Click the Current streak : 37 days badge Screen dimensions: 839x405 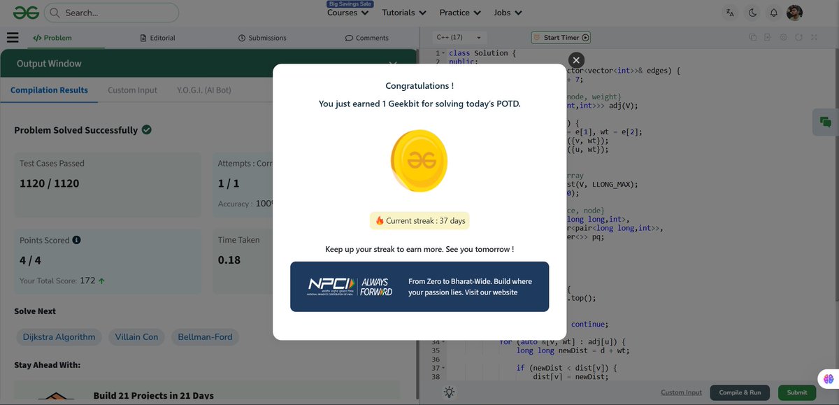[x=419, y=220]
